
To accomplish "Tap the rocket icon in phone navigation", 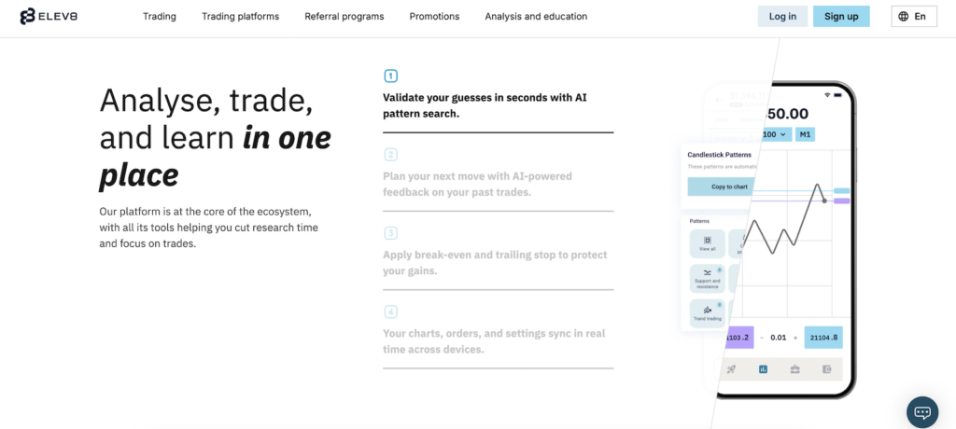I will [732, 369].
